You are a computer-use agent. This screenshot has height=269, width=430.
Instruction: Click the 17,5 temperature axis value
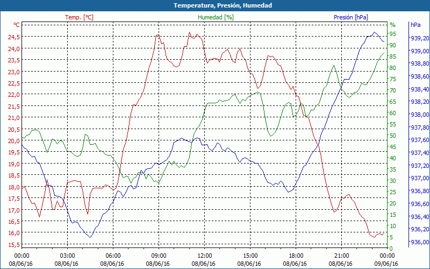(14, 199)
